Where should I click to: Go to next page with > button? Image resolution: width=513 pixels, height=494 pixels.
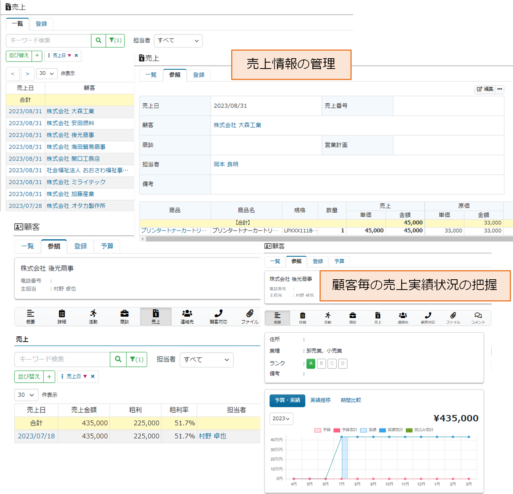(27, 74)
